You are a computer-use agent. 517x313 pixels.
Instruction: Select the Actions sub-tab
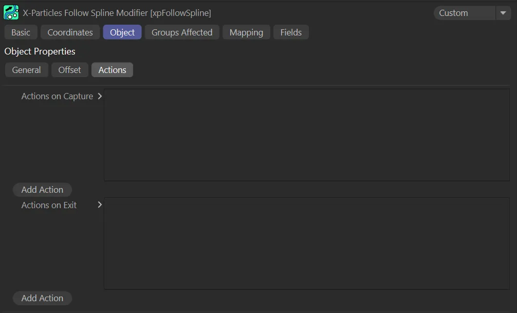112,70
